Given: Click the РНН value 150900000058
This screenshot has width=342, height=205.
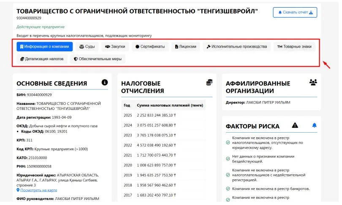Looking at the screenshot, I should pos(39,167).
